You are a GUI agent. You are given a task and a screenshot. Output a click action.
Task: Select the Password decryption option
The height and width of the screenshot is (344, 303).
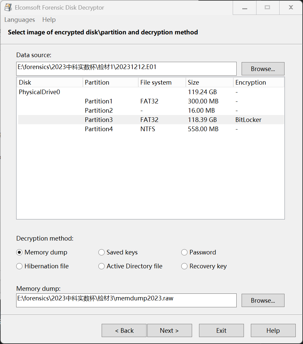[185, 252]
